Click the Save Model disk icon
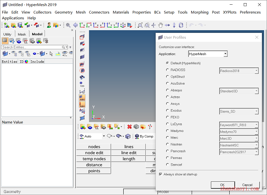This screenshot has width=267, height=195. (x=20, y=25)
